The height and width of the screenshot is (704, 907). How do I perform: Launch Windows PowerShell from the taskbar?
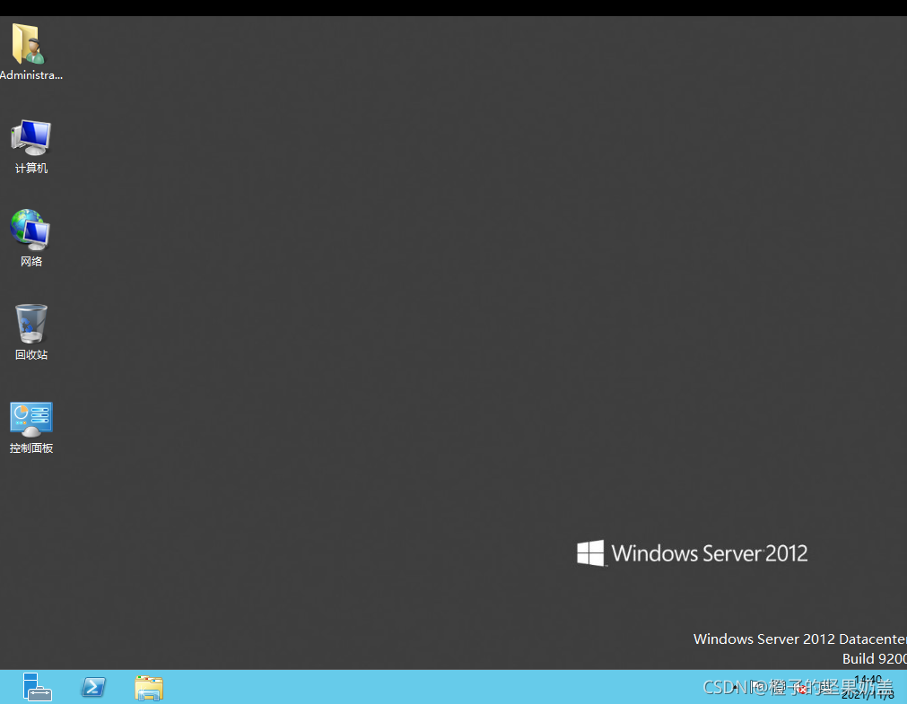point(93,687)
